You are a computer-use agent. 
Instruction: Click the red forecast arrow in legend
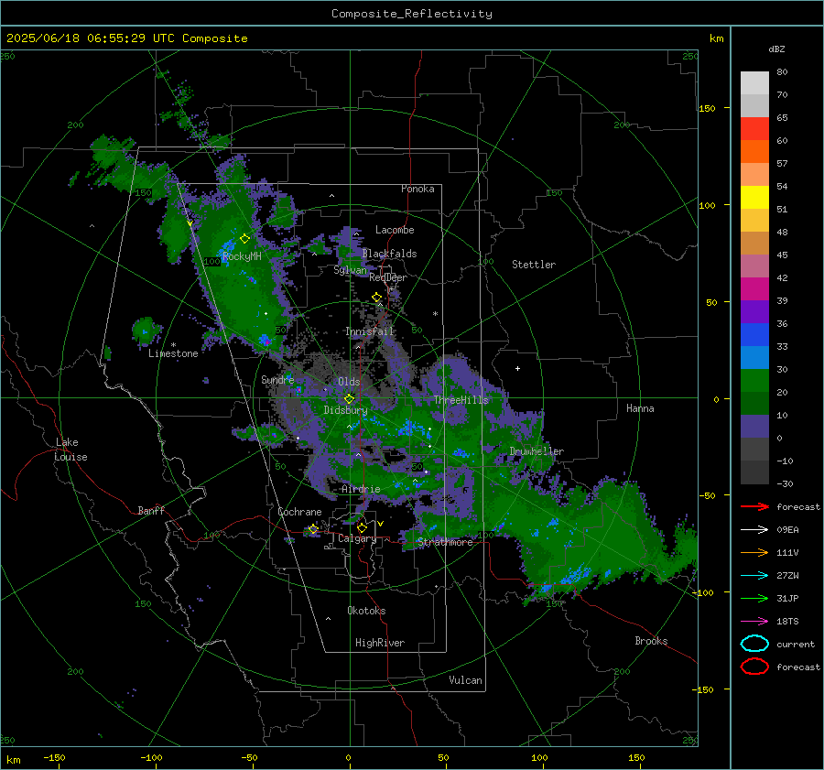(754, 506)
